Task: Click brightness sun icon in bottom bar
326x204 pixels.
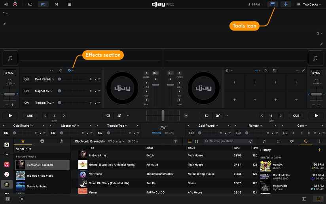Action: point(22,199)
